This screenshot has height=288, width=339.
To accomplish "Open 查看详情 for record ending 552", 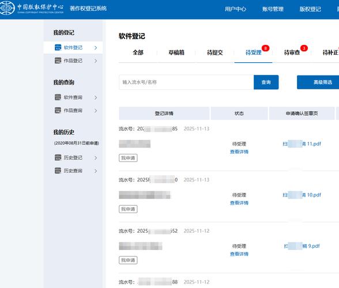I will [239, 254].
